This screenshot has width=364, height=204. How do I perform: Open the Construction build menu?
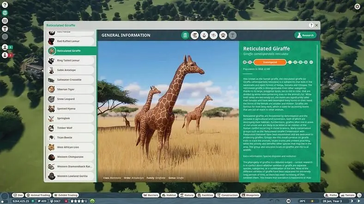coord(227,195)
